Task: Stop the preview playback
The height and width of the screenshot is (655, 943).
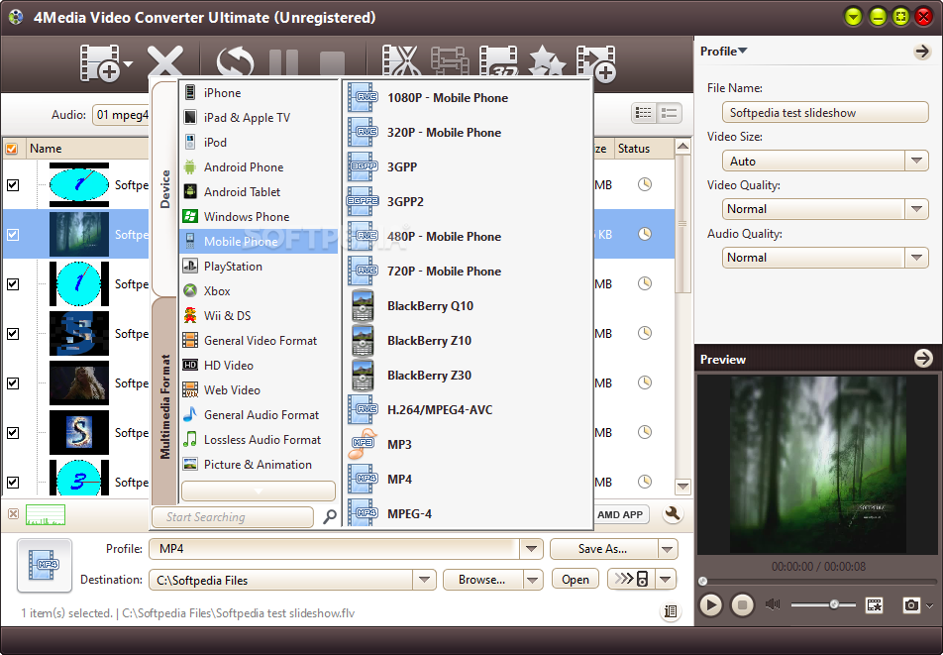Action: (x=743, y=605)
